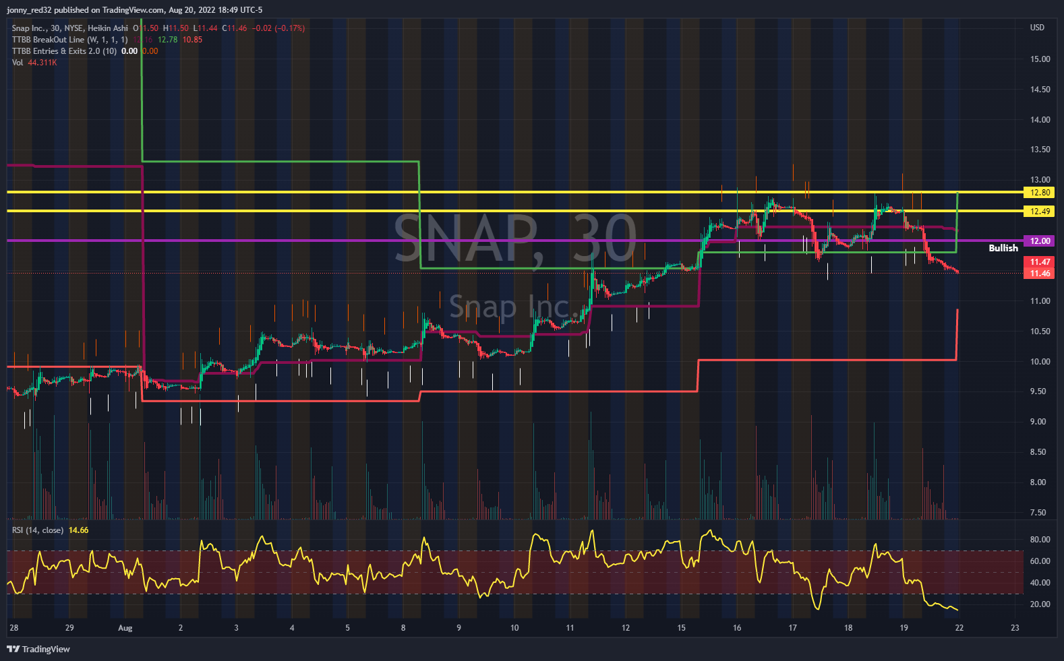The width and height of the screenshot is (1064, 661).
Task: Click the '19' label on the date axis
Action: click(x=904, y=628)
